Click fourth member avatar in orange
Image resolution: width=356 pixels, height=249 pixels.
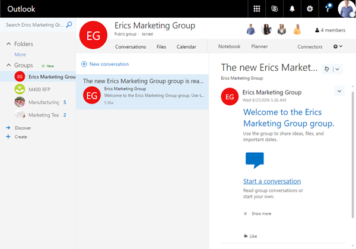[297, 29]
